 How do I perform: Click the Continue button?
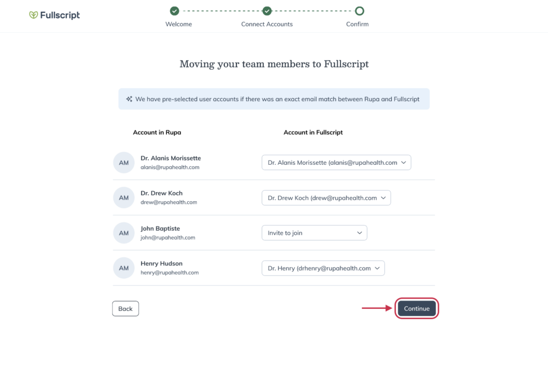(416, 309)
